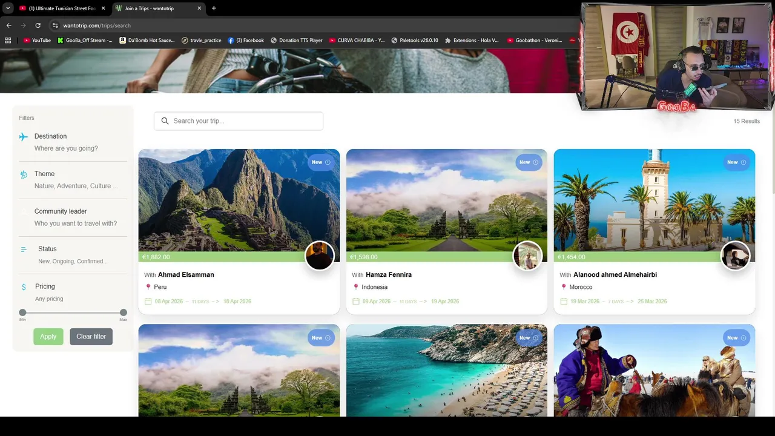Open the Theme filter
The image size is (775, 436).
pos(73,180)
